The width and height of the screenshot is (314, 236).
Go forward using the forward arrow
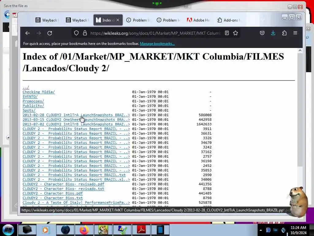(39, 33)
